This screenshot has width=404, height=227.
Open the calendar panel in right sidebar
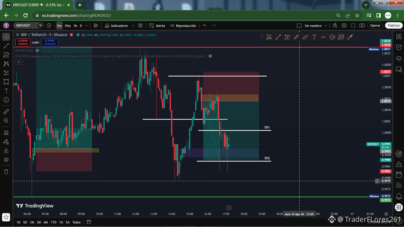399,175
